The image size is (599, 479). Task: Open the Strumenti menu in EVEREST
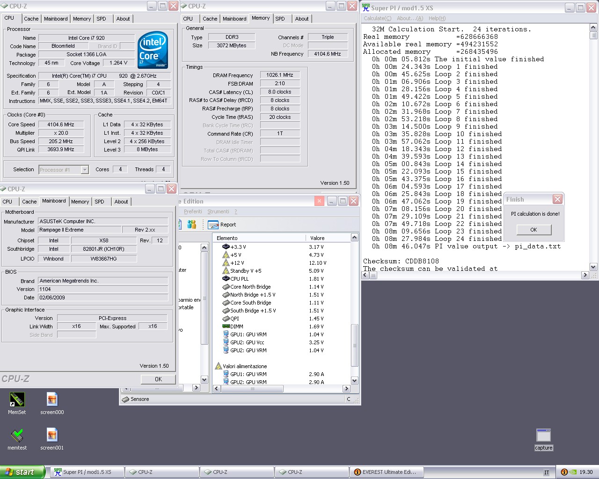(218, 212)
